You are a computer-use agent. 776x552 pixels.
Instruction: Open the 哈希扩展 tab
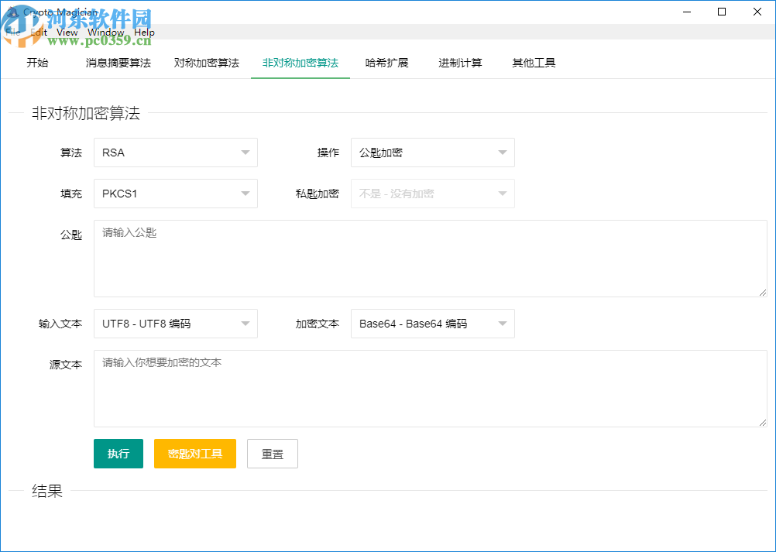(x=387, y=63)
